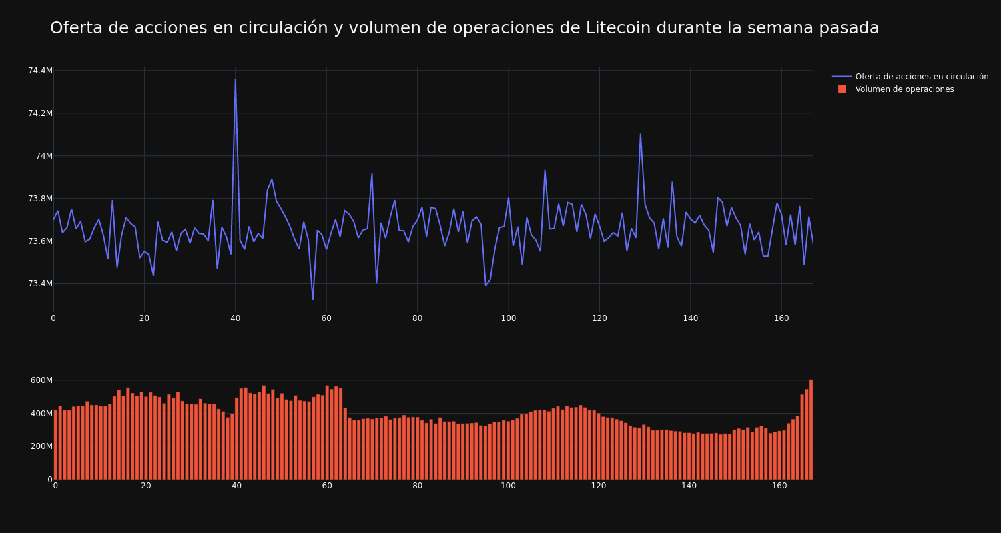This screenshot has width=1001, height=533.
Task: Click x-axis label 60 on bar chart
Action: coord(326,486)
